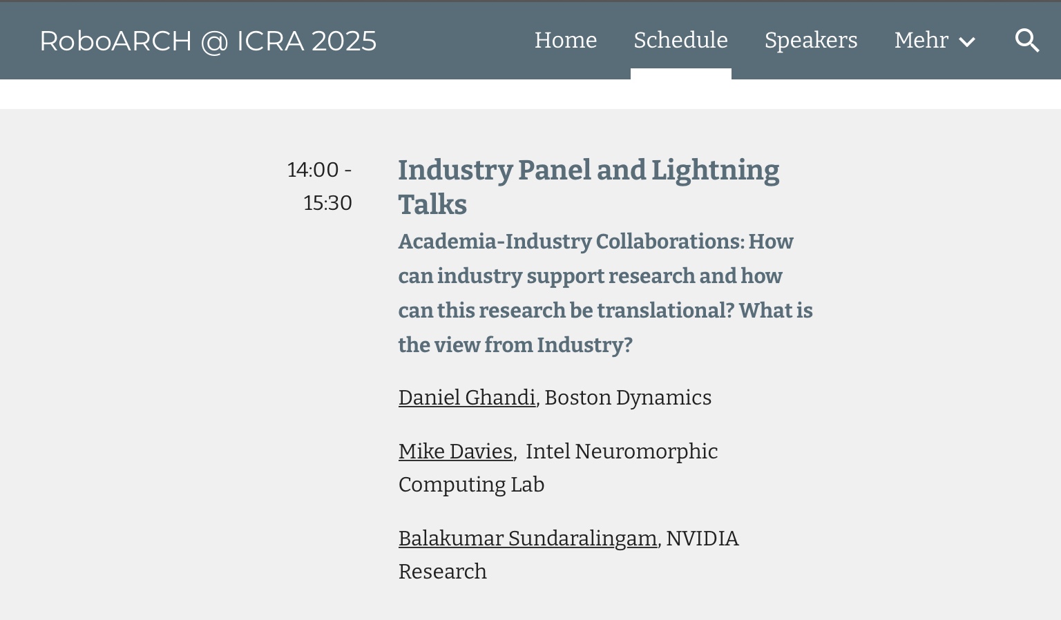Image resolution: width=1061 pixels, height=620 pixels.
Task: Open Mike Davies' speaker link
Action: (x=455, y=452)
